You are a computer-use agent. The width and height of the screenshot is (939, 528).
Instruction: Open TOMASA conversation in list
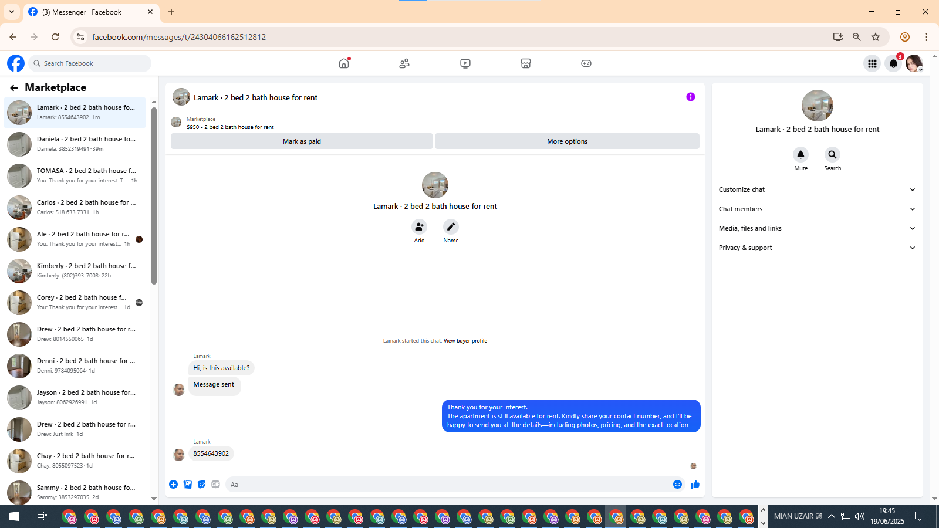(75, 176)
